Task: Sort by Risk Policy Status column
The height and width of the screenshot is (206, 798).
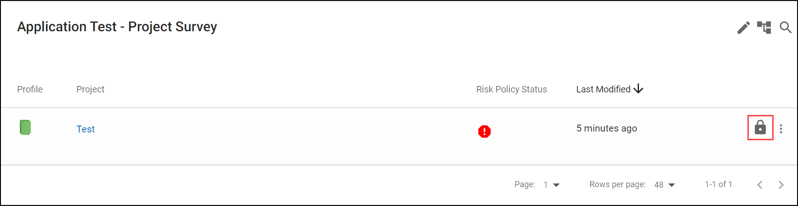Action: tap(511, 89)
